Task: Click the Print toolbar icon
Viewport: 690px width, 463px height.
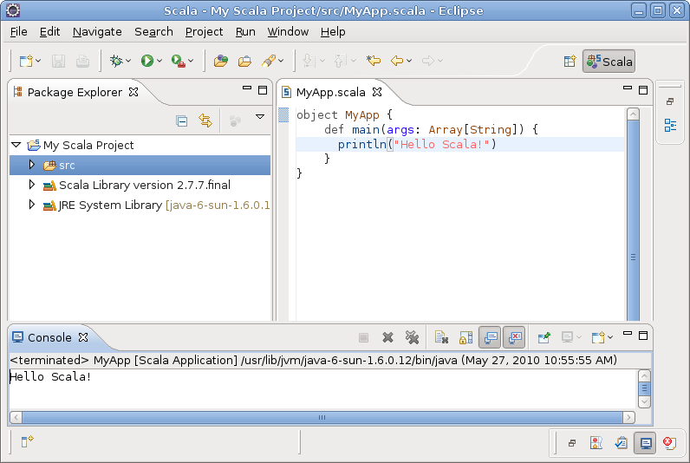Action: (x=82, y=61)
